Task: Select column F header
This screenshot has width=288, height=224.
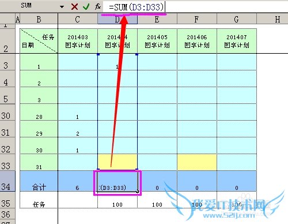Action: coord(197,19)
